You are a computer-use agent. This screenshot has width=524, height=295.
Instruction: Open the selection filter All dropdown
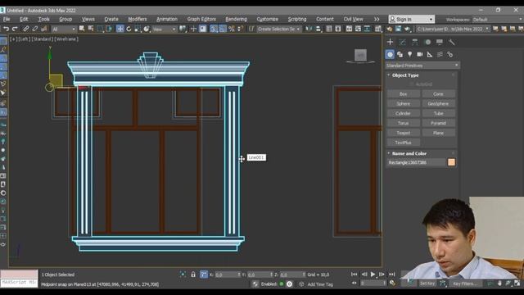(x=64, y=29)
